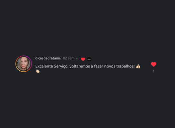Click the dot separator after 82 sem
Viewport: 175px width, 128px height.
(x=77, y=59)
